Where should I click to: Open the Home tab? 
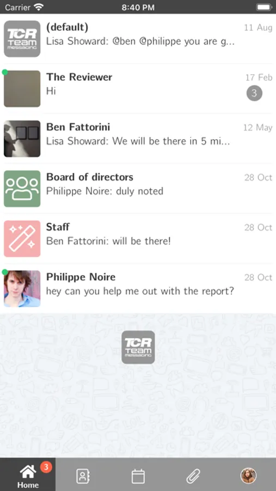click(x=28, y=475)
